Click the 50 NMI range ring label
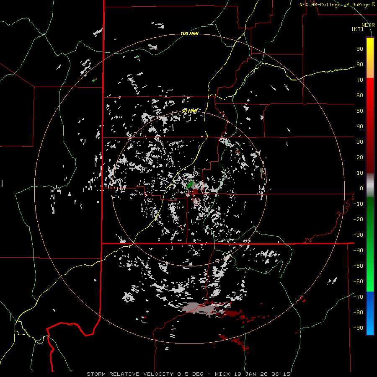Image resolution: width=377 pixels, height=377 pixels. click(x=189, y=111)
